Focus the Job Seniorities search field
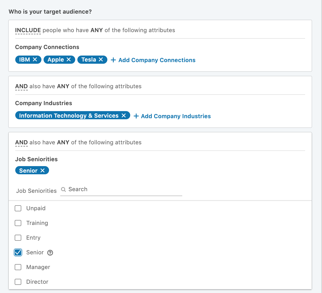Viewport: 322px width, 293px height. coord(121,189)
